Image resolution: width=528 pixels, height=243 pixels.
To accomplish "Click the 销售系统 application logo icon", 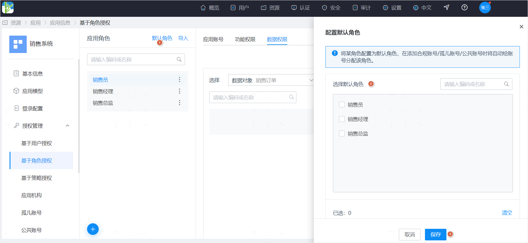I will 18,44.
